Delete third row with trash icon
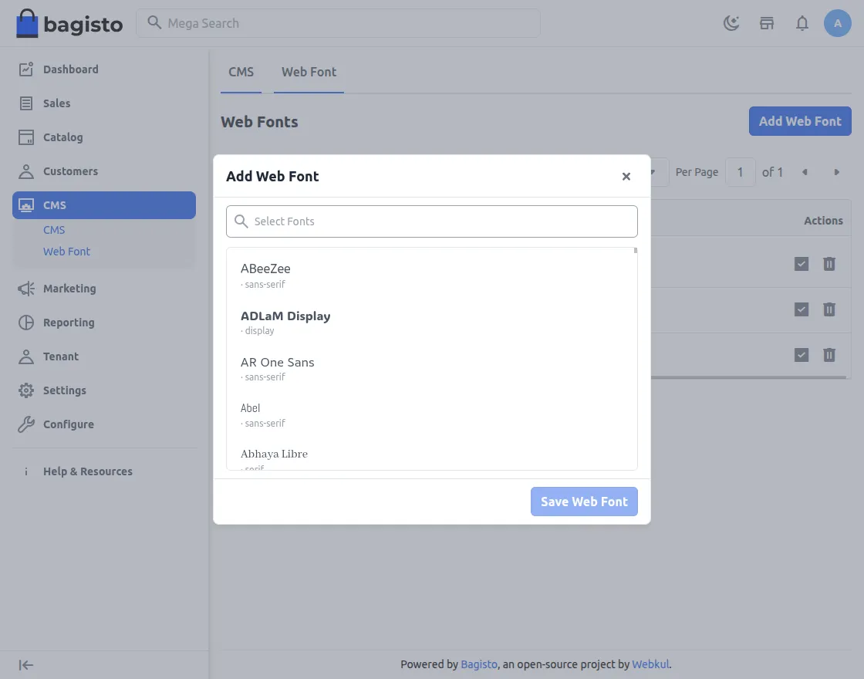Screen dimensions: 864x679 click(x=829, y=355)
